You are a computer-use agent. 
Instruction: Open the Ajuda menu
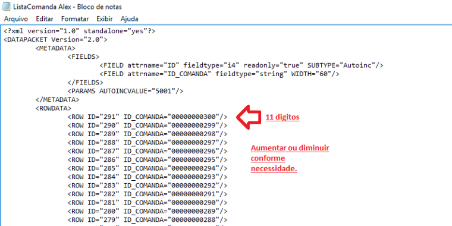(129, 19)
